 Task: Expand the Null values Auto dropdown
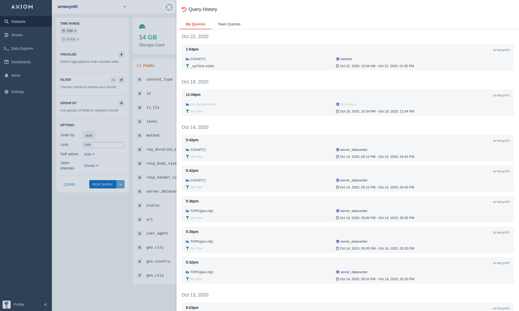[89, 154]
